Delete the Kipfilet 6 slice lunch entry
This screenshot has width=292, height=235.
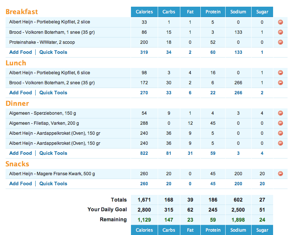click(x=280, y=73)
